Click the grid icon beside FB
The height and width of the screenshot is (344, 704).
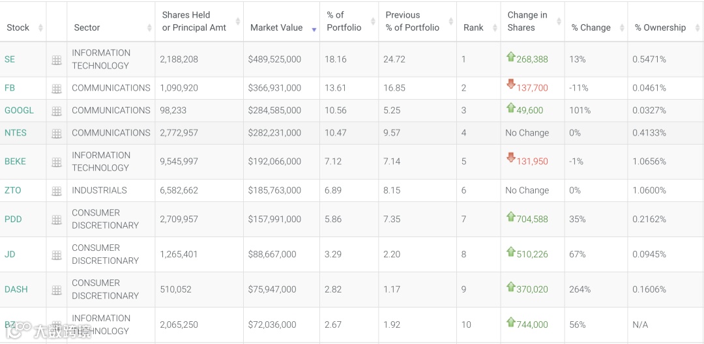click(x=57, y=89)
